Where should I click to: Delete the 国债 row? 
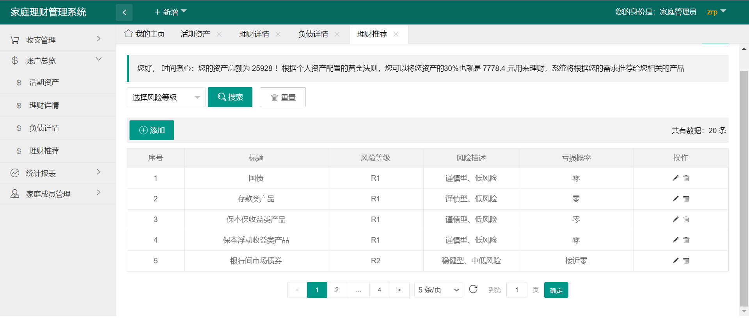click(686, 178)
